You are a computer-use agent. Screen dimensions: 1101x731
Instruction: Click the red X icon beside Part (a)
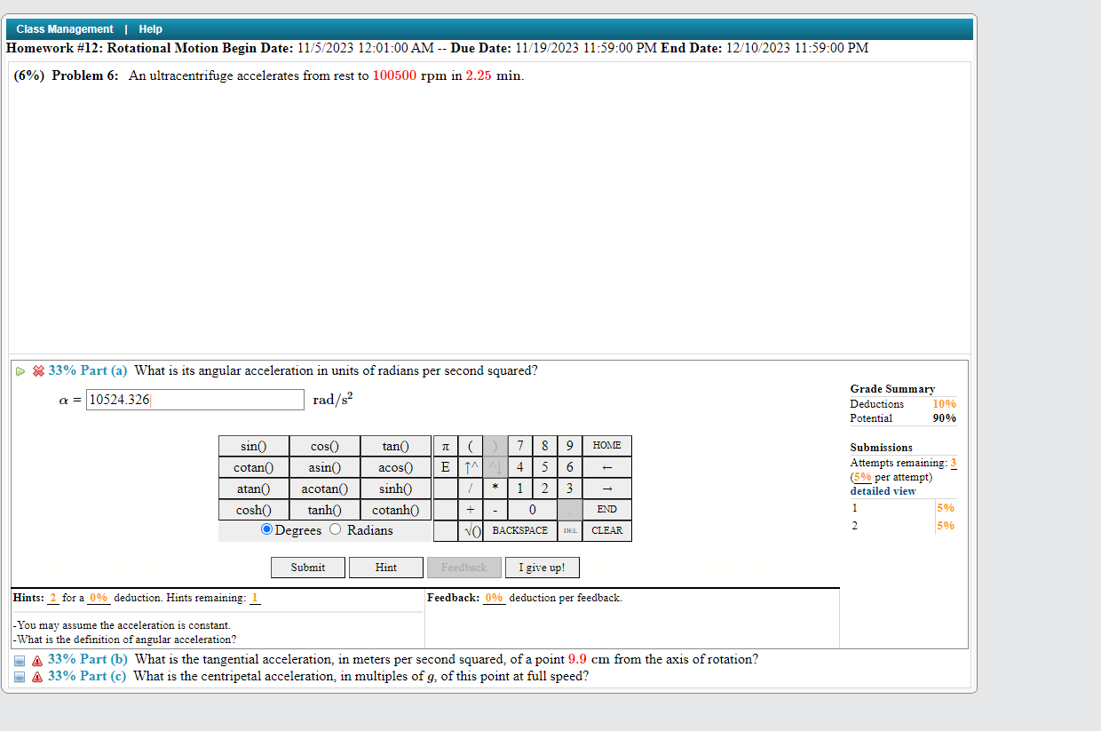click(x=37, y=371)
